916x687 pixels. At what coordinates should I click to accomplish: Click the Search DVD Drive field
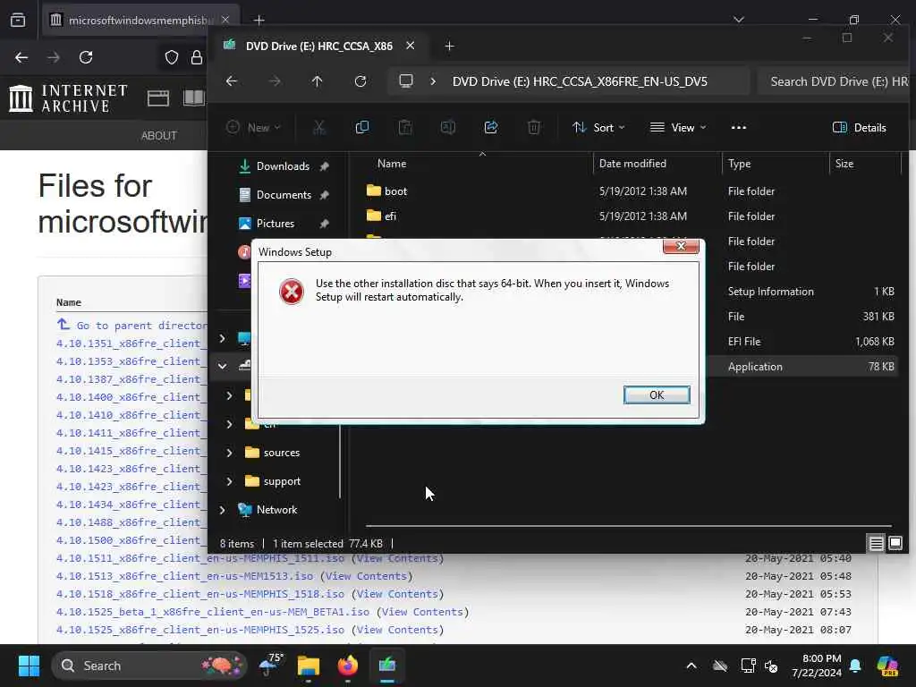[836, 81]
